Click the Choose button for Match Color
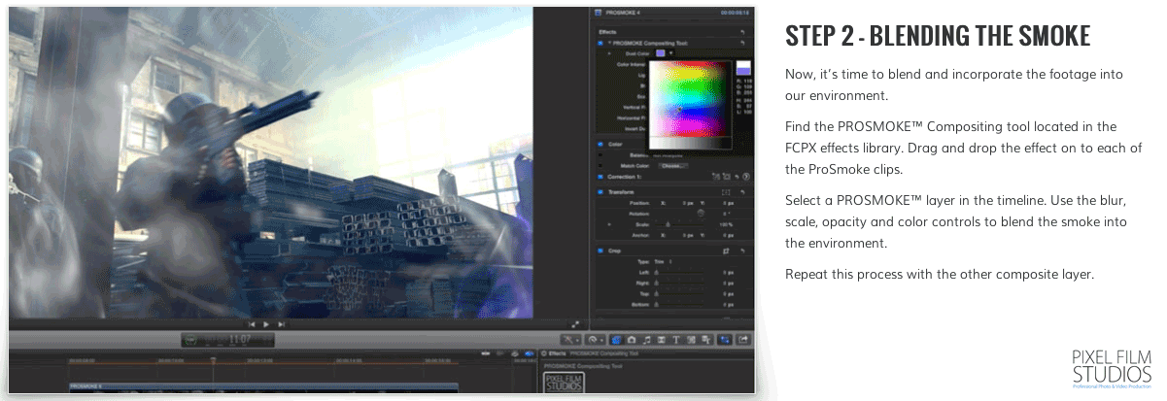Image resolution: width=1167 pixels, height=401 pixels. [x=673, y=166]
